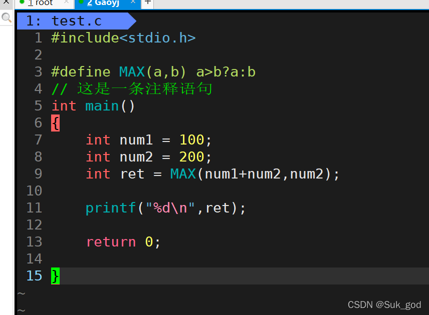Click the printf statement on line 11
This screenshot has height=315, width=429.
(165, 208)
